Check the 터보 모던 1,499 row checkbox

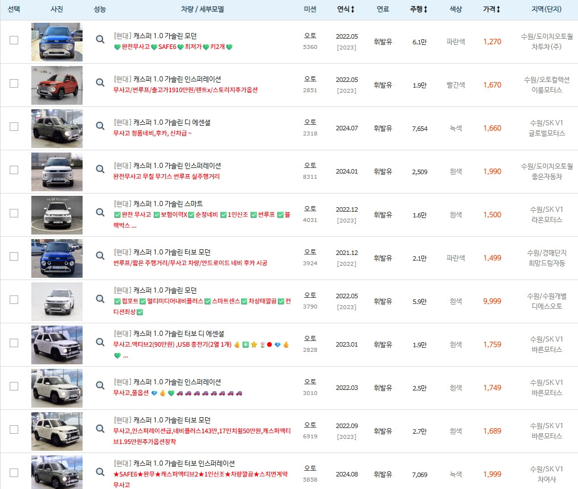pos(14,257)
